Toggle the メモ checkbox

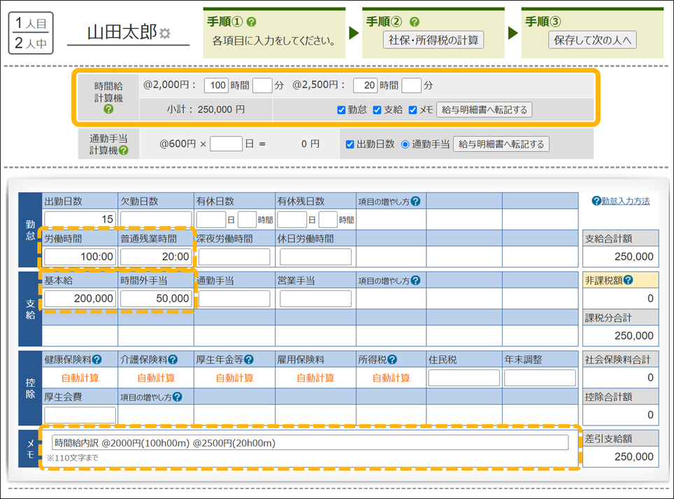(x=413, y=110)
